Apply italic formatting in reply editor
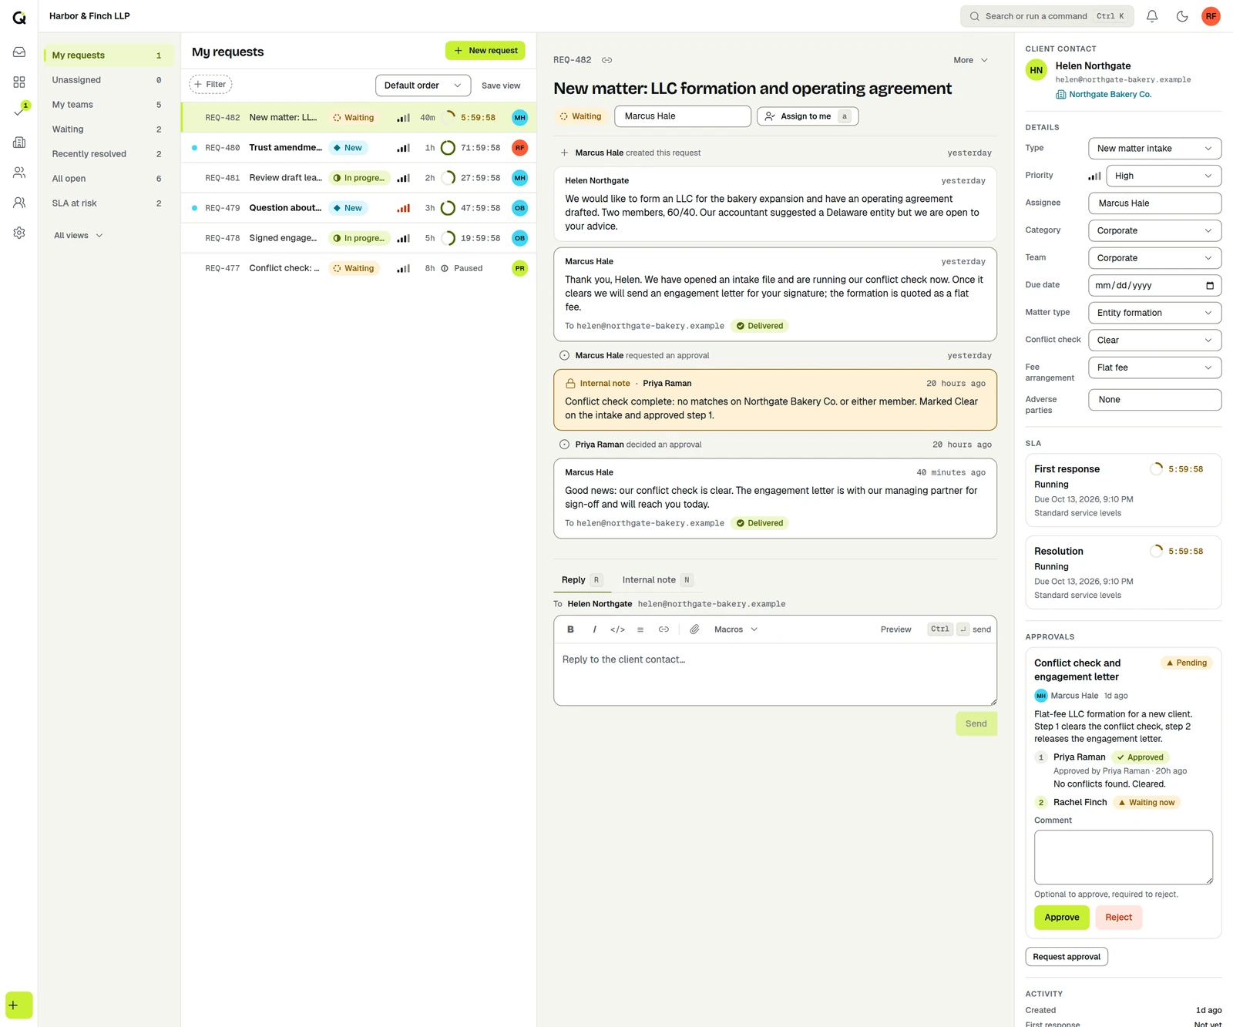This screenshot has width=1233, height=1027. pyautogui.click(x=594, y=629)
